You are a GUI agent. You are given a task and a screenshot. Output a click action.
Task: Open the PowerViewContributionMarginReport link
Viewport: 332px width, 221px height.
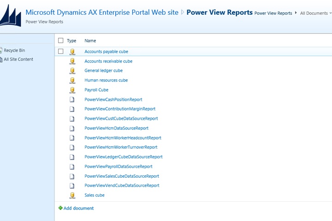120,109
